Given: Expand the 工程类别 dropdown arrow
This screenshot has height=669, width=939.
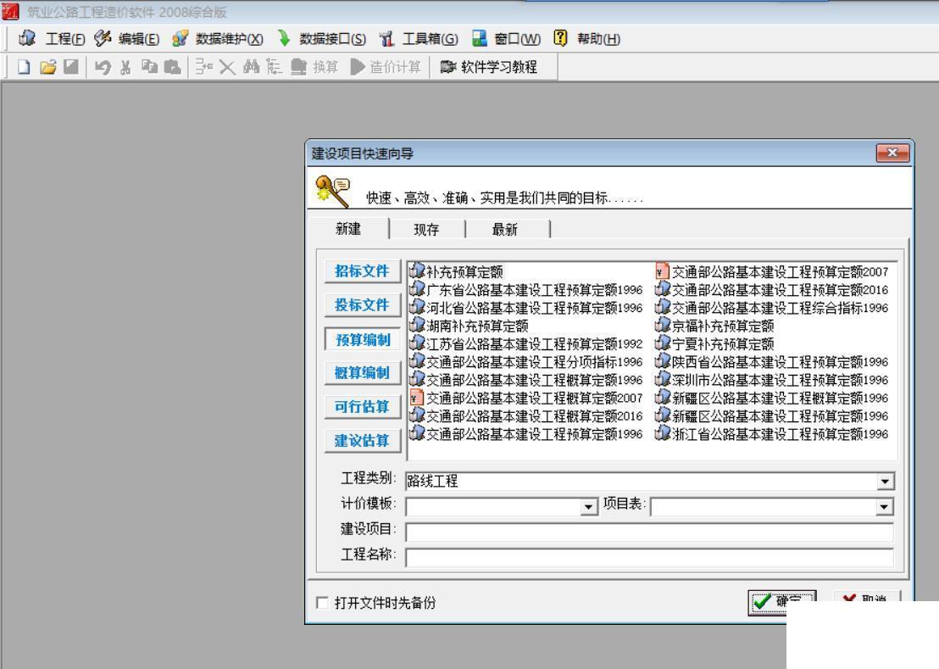Looking at the screenshot, I should 885,481.
